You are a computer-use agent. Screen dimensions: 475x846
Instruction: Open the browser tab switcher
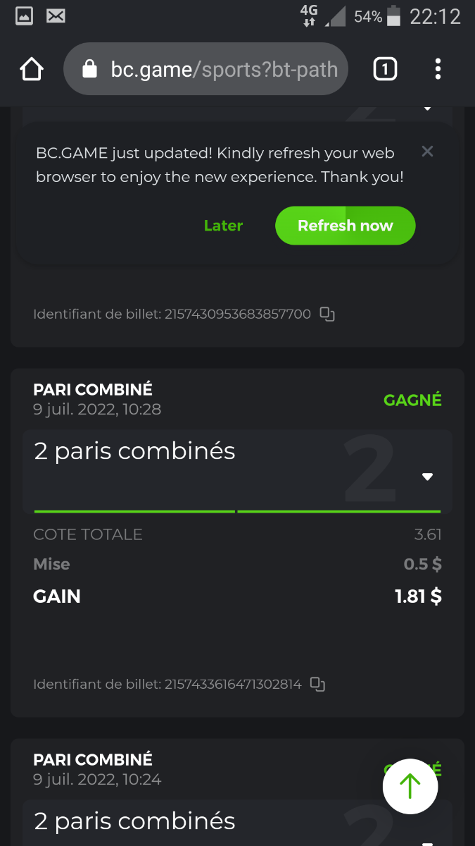point(385,69)
